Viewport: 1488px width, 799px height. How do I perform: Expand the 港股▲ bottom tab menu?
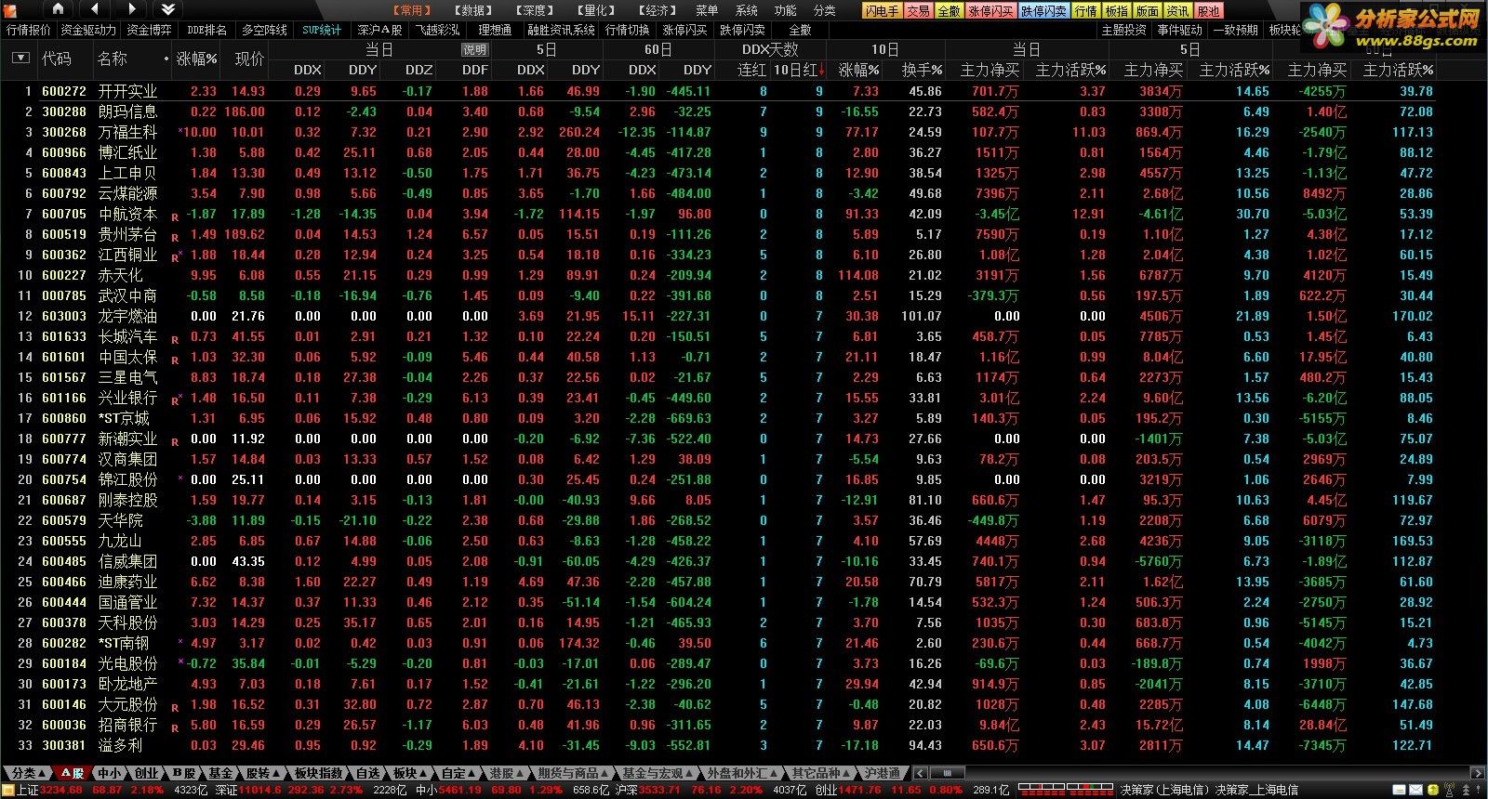click(x=507, y=773)
